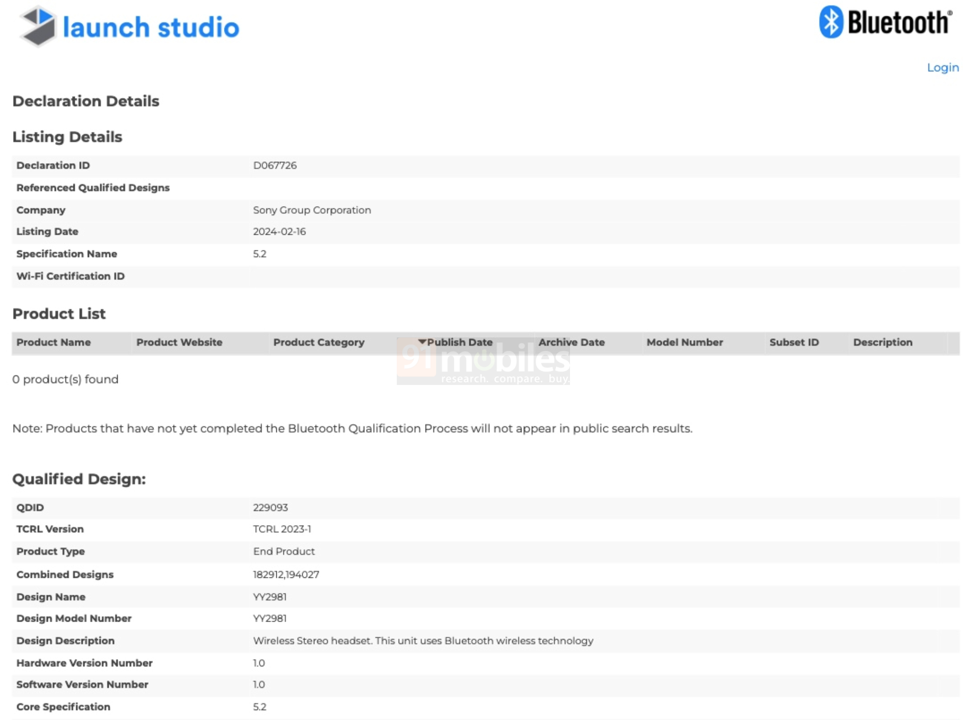Click the Declaration ID value D067726

pyautogui.click(x=275, y=166)
